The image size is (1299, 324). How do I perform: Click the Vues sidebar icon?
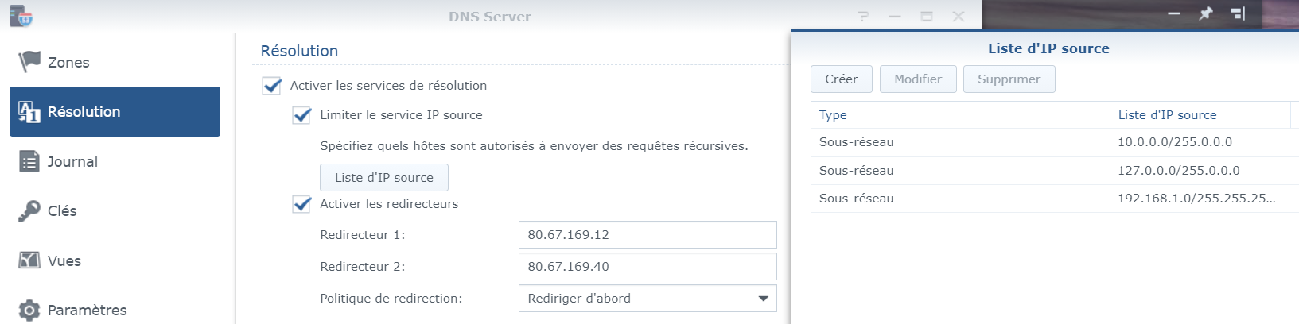click(29, 260)
